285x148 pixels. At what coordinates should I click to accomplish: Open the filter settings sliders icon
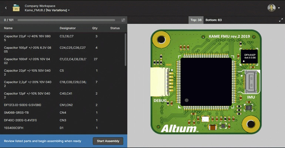[123, 20]
